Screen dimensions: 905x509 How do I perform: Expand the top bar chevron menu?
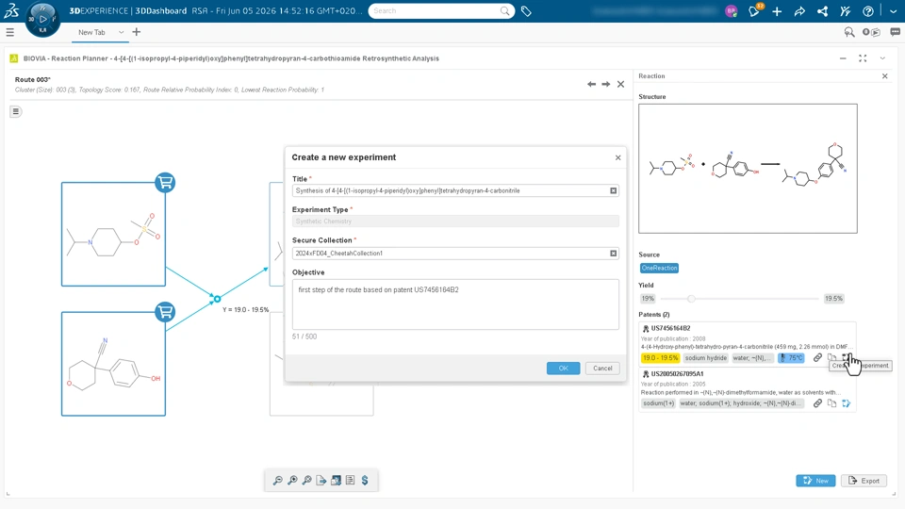(x=893, y=11)
